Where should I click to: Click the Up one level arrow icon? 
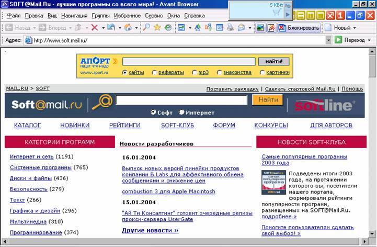pyautogui.click(x=78, y=27)
